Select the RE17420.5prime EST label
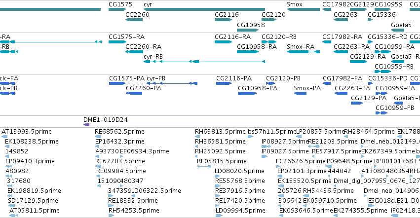Screen dimensions: 420x218 [x=240, y=201]
